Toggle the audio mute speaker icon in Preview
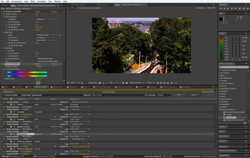 (x=240, y=9)
